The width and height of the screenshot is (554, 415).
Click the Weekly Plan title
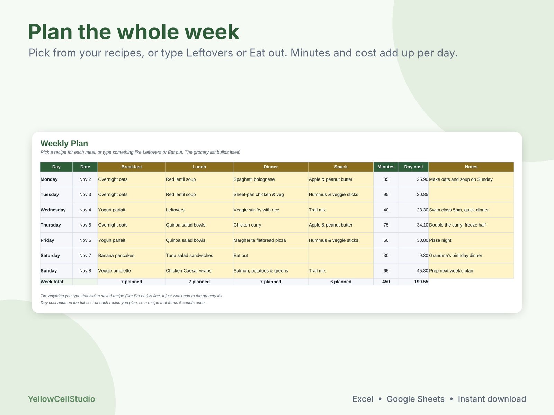tap(64, 143)
